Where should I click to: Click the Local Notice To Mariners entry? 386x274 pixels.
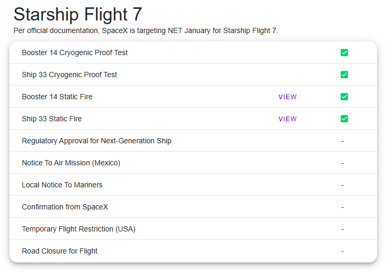pyautogui.click(x=62, y=185)
